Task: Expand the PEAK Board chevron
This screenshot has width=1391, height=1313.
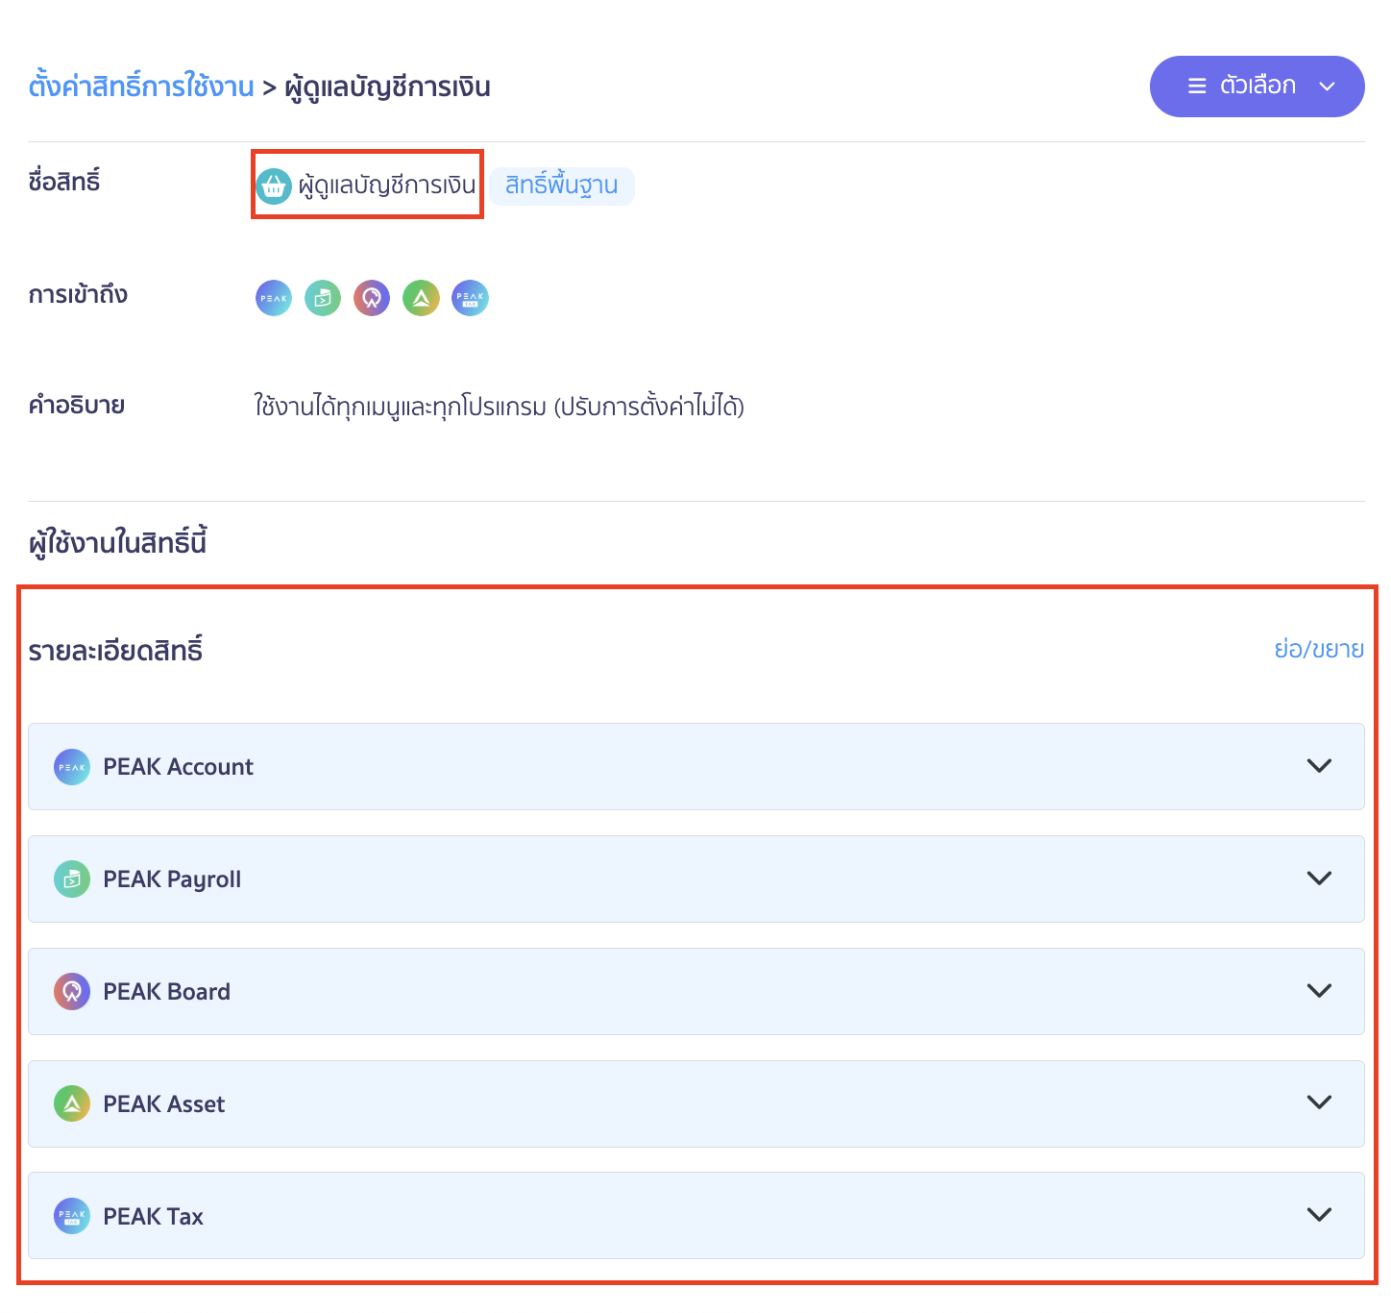Action: 1320,991
